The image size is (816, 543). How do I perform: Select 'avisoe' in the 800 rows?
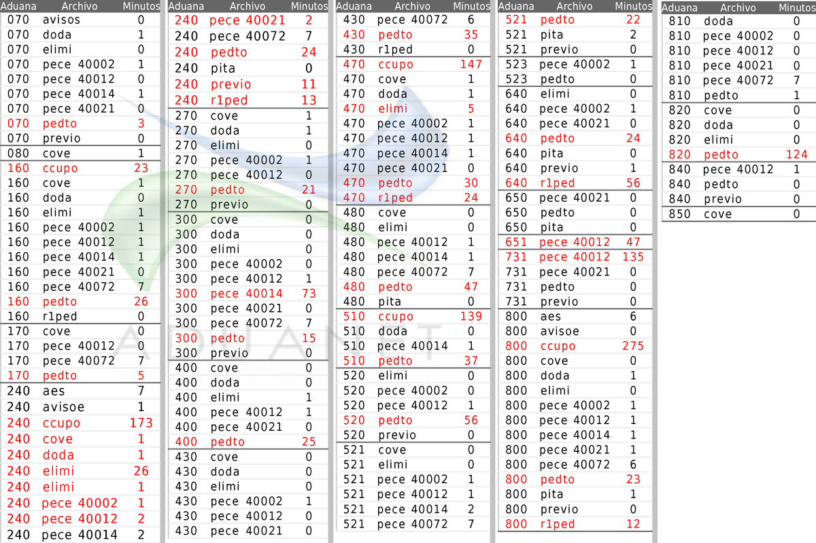560,331
